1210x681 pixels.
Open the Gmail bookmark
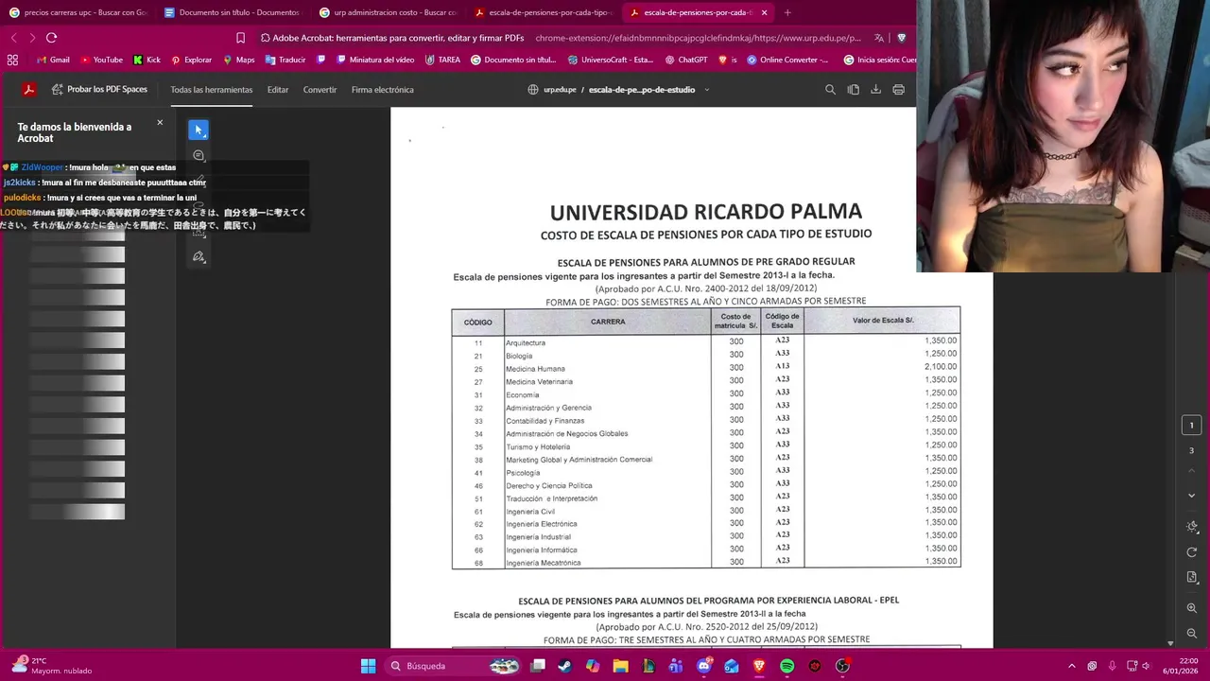[x=52, y=60]
